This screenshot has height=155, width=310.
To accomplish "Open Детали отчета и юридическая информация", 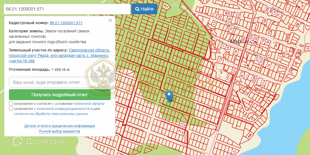I will [59, 126].
